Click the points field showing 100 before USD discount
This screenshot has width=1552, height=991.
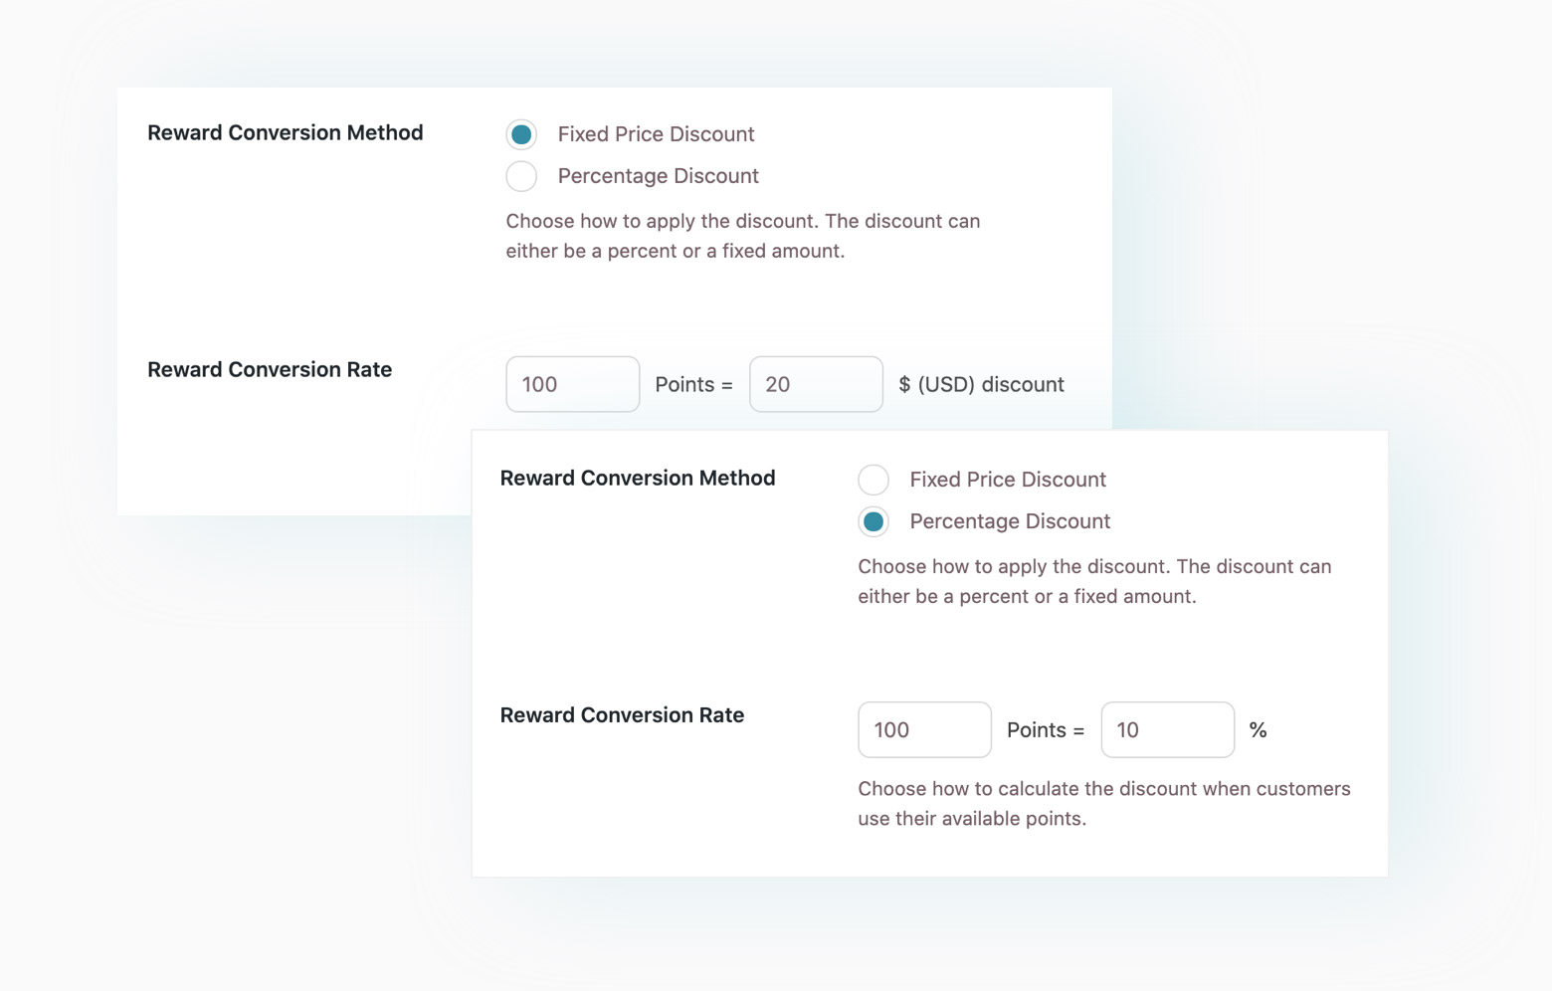pos(573,384)
